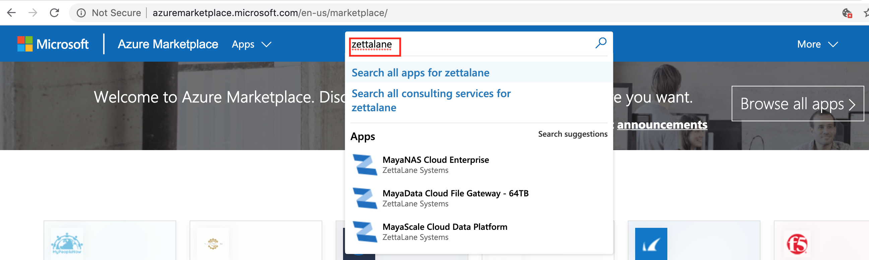Reload the page with refresh icon

click(x=54, y=13)
